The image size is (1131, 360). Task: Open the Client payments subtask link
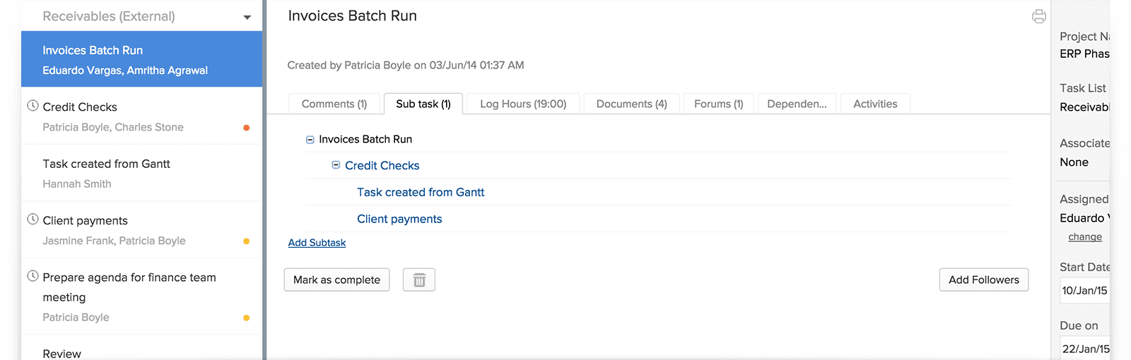pos(399,219)
